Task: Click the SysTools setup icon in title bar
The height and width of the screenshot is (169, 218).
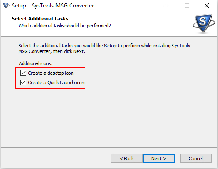Action: tap(6, 6)
